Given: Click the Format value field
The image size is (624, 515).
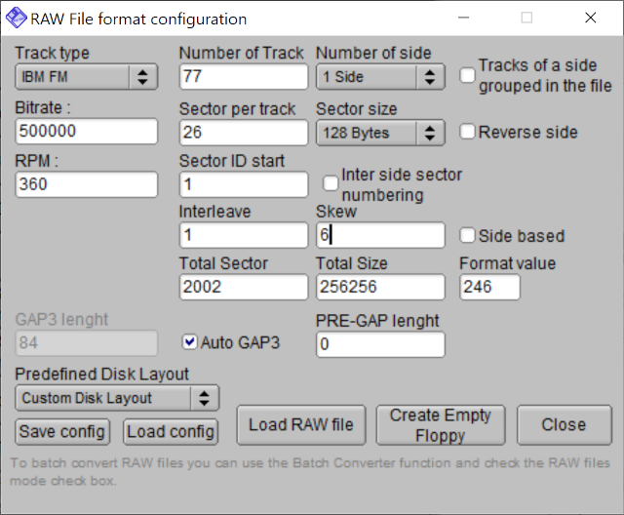Looking at the screenshot, I should click(x=489, y=287).
